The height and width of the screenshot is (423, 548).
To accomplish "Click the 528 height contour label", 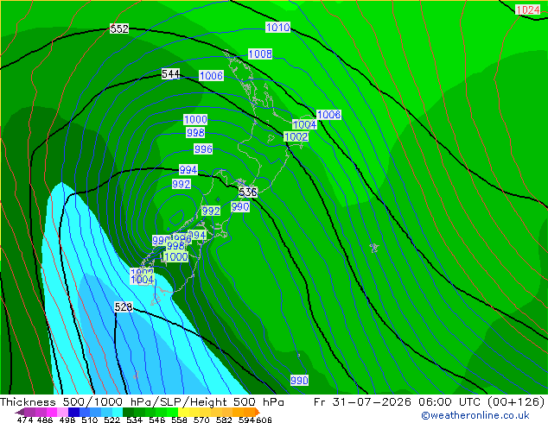I will (x=124, y=306).
